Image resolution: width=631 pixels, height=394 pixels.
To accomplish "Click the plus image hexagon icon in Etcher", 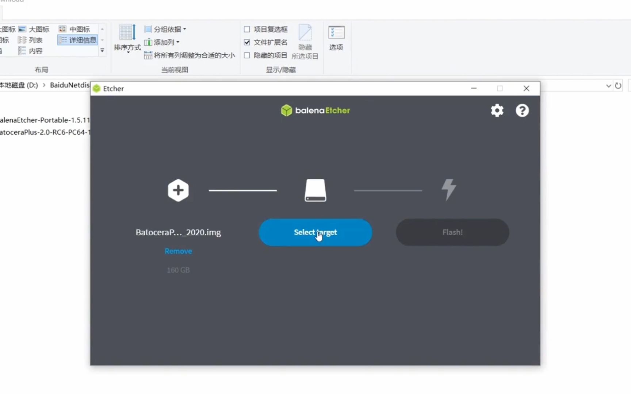I will tap(178, 190).
